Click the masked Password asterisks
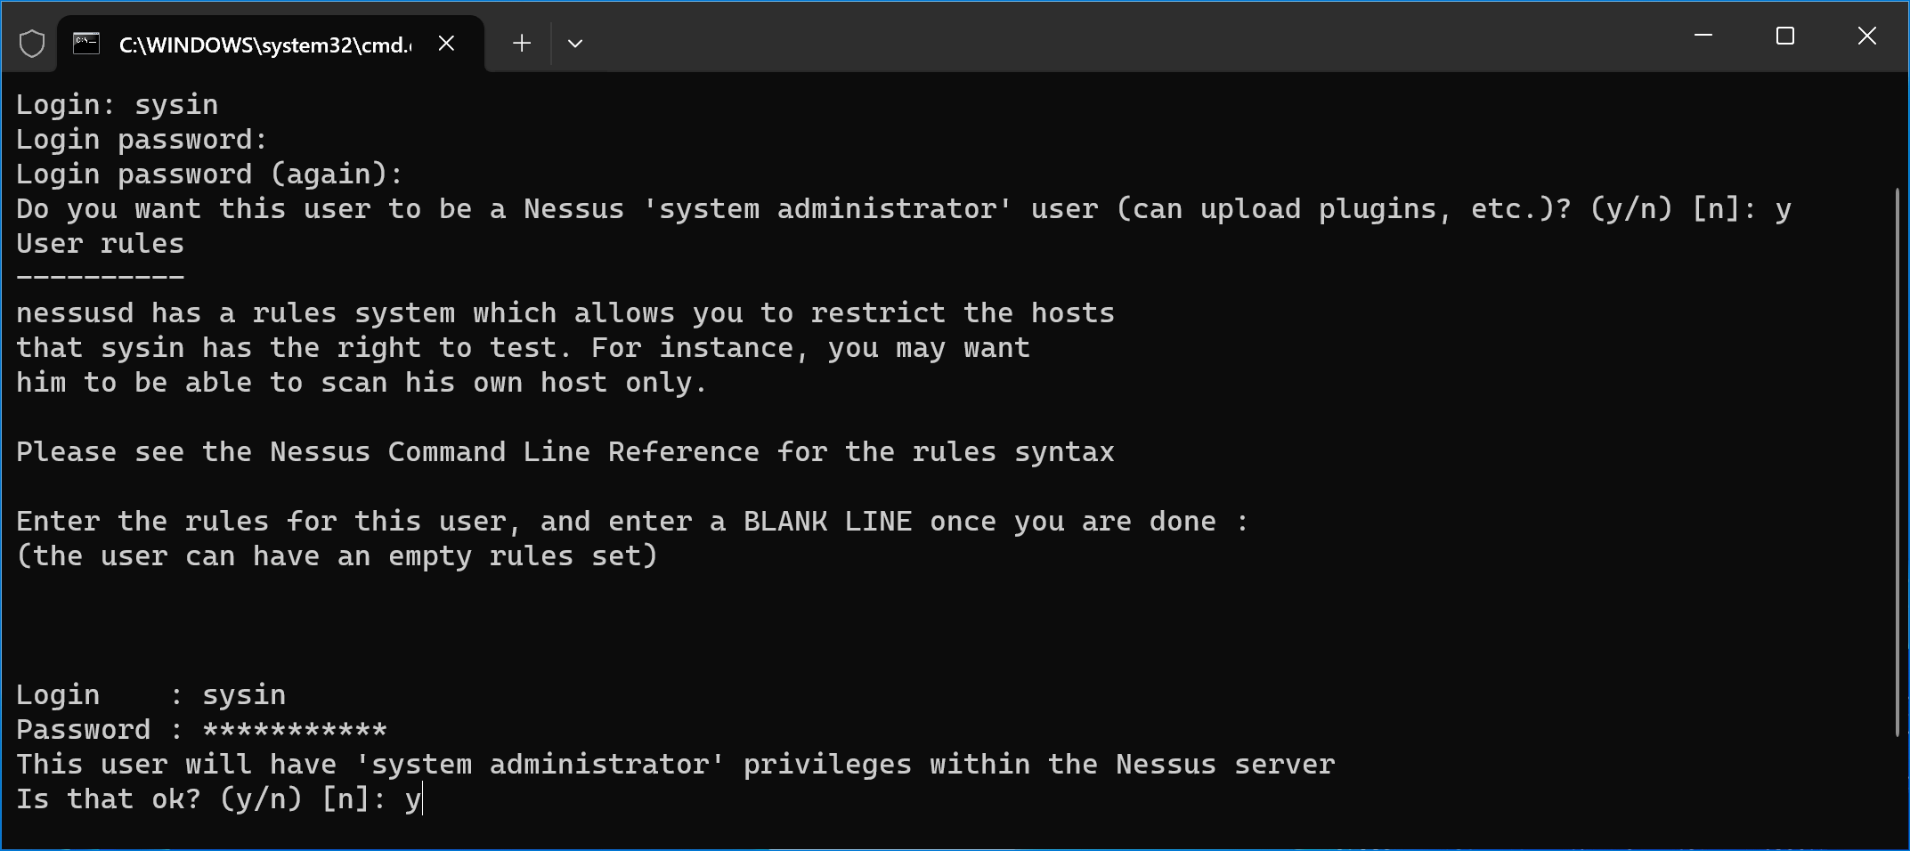Viewport: 1910px width, 851px height. 295,730
